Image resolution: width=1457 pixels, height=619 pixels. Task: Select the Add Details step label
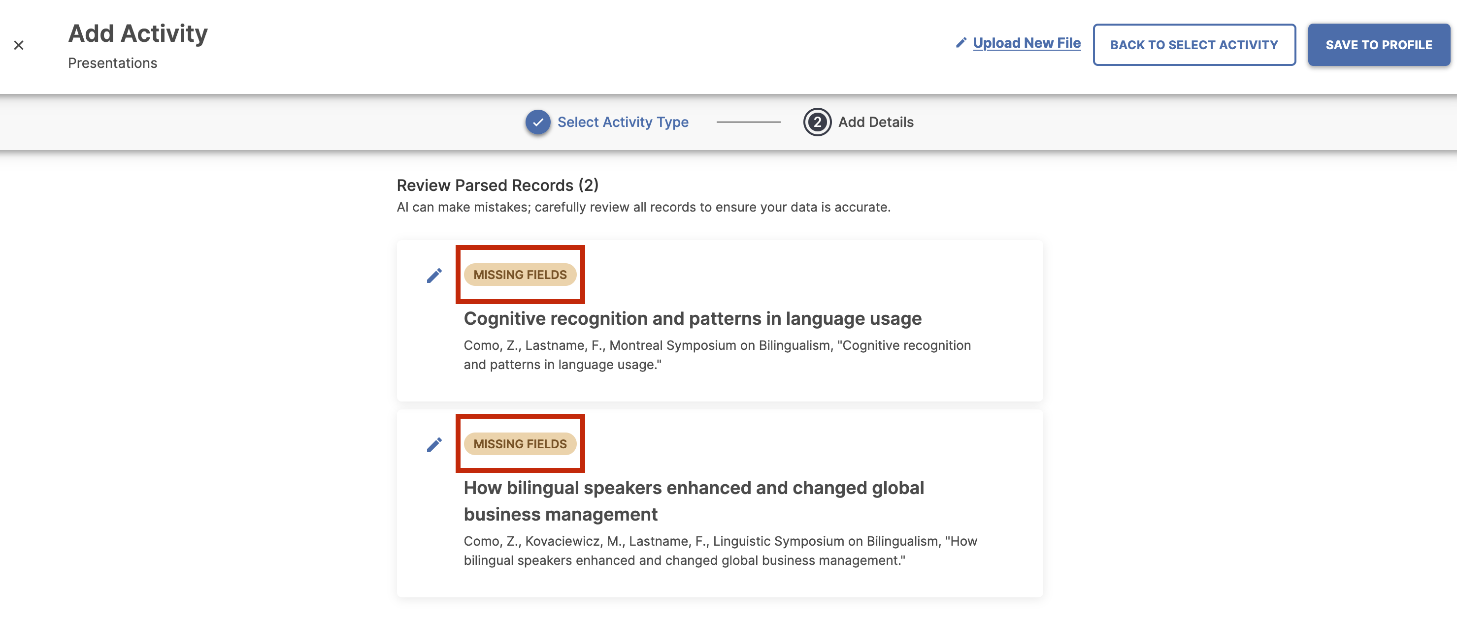(876, 122)
